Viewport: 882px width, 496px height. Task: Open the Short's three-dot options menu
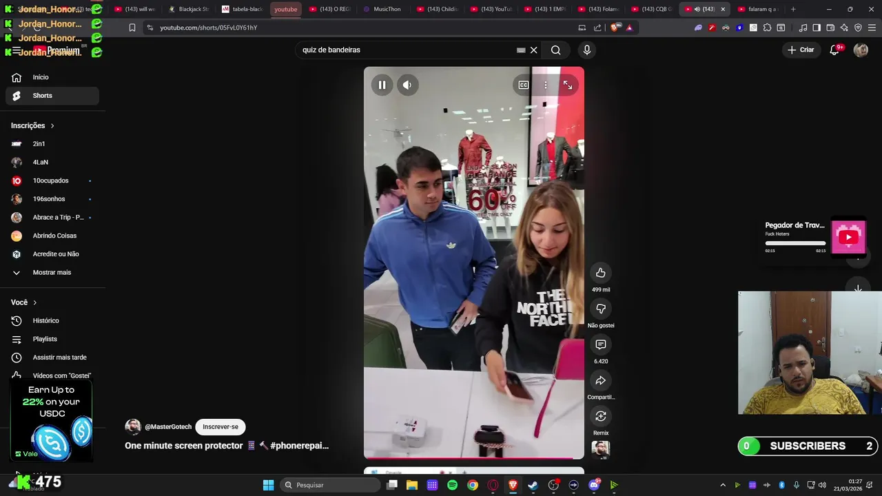pos(546,85)
